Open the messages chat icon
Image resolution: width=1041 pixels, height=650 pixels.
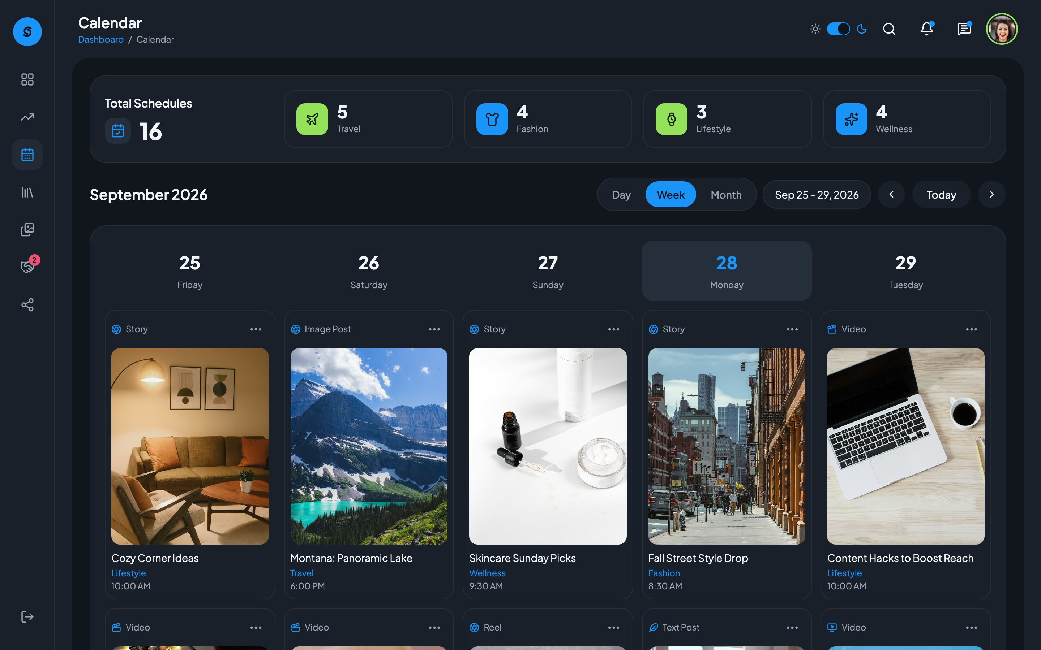point(964,29)
